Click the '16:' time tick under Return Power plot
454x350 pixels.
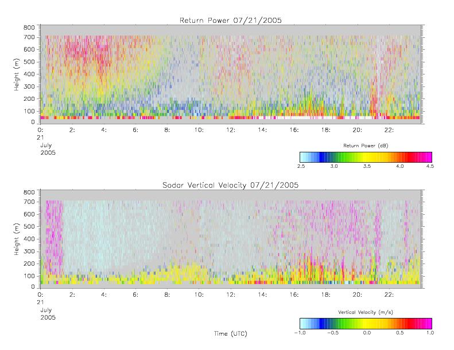tap(294, 130)
